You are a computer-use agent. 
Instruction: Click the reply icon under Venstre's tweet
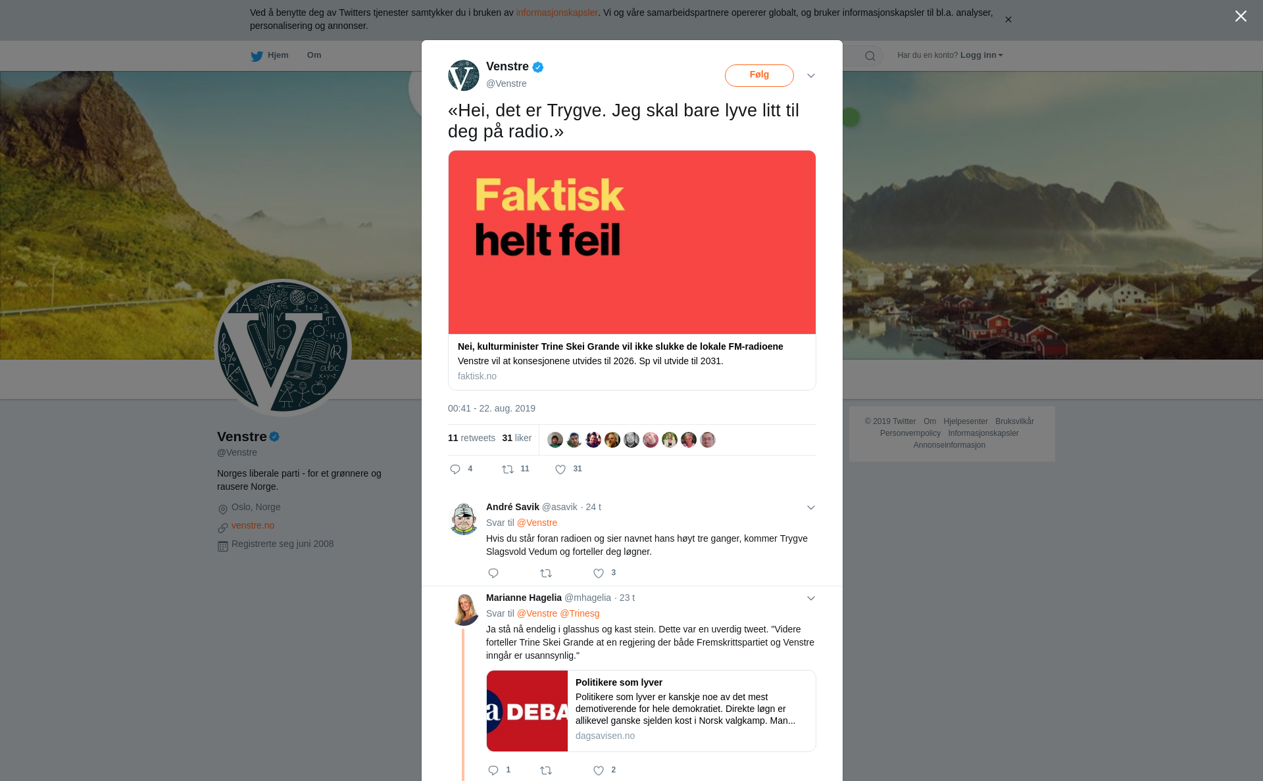pyautogui.click(x=455, y=469)
